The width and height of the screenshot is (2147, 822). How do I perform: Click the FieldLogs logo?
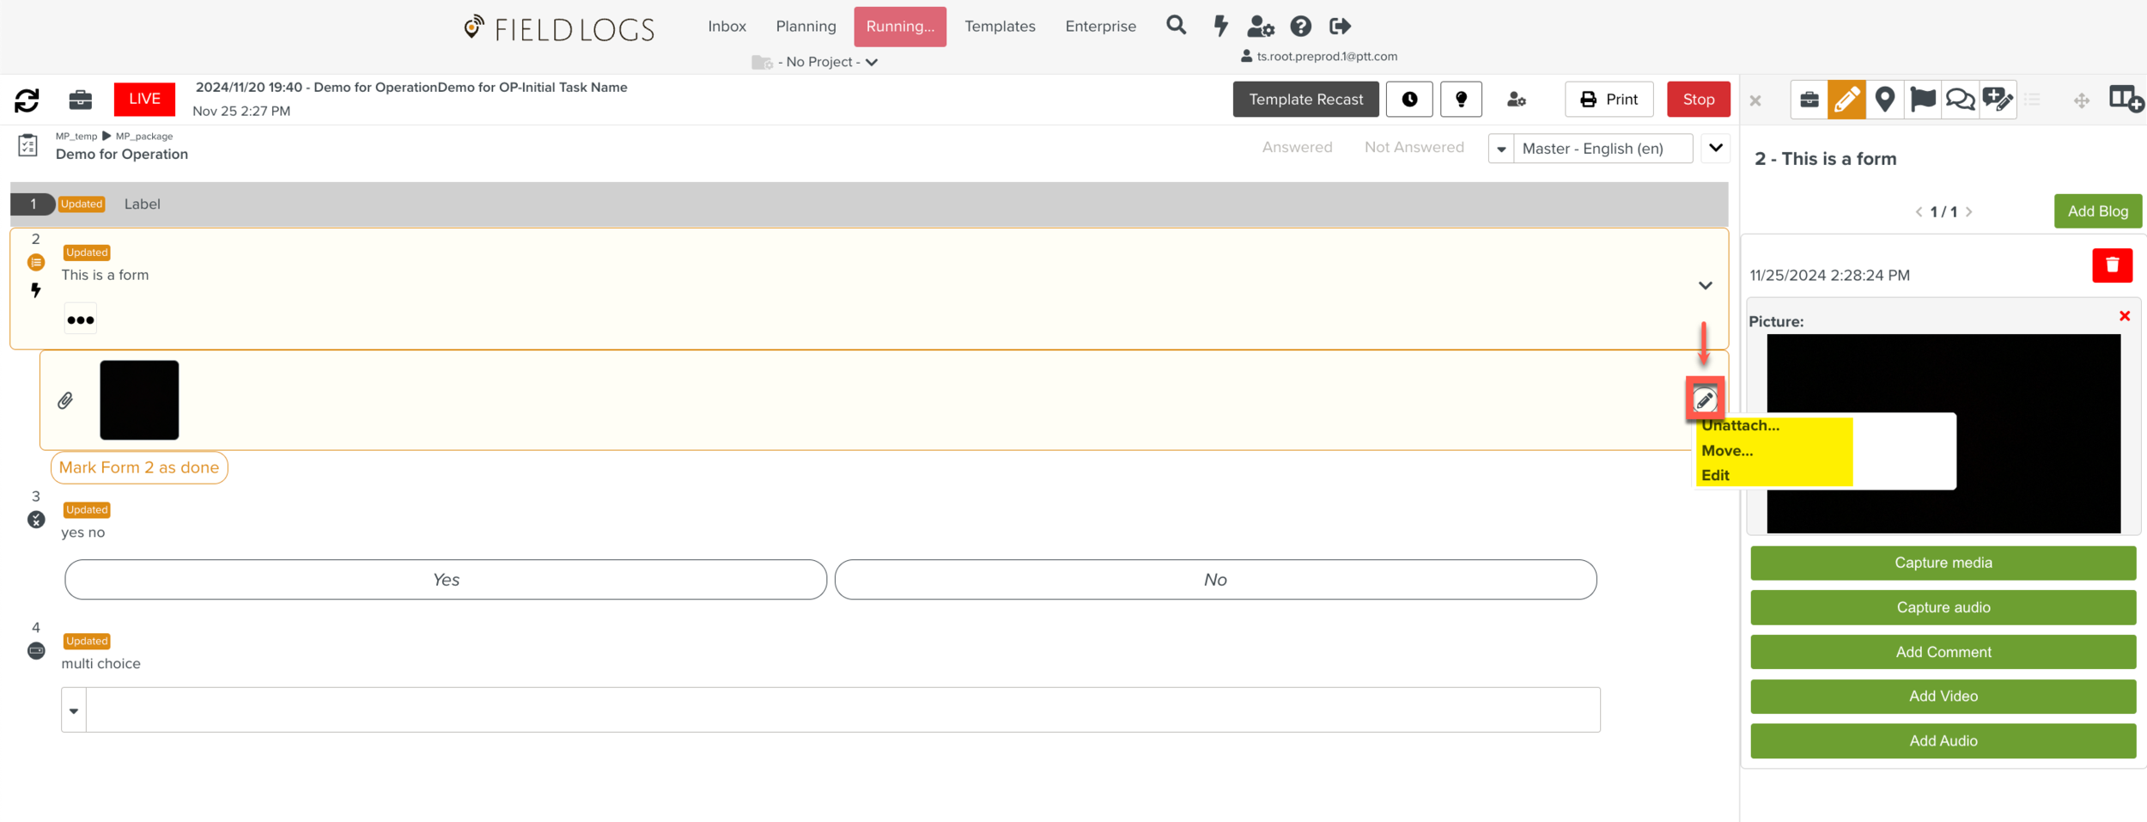(559, 28)
